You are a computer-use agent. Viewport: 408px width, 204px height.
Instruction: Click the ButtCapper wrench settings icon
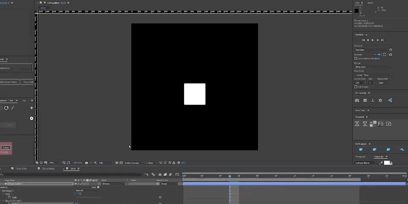(x=402, y=150)
